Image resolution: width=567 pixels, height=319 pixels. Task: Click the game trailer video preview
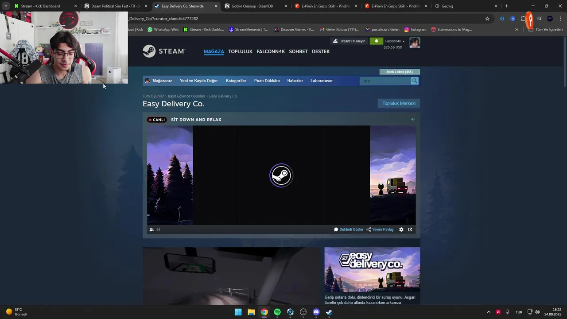click(x=231, y=276)
